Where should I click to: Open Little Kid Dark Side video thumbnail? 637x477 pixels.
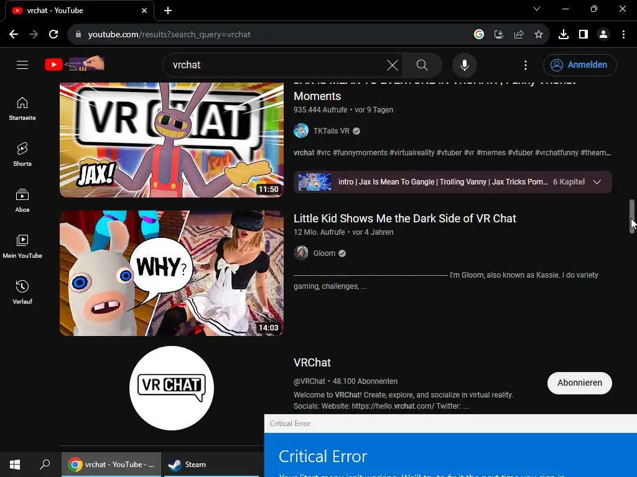click(172, 273)
